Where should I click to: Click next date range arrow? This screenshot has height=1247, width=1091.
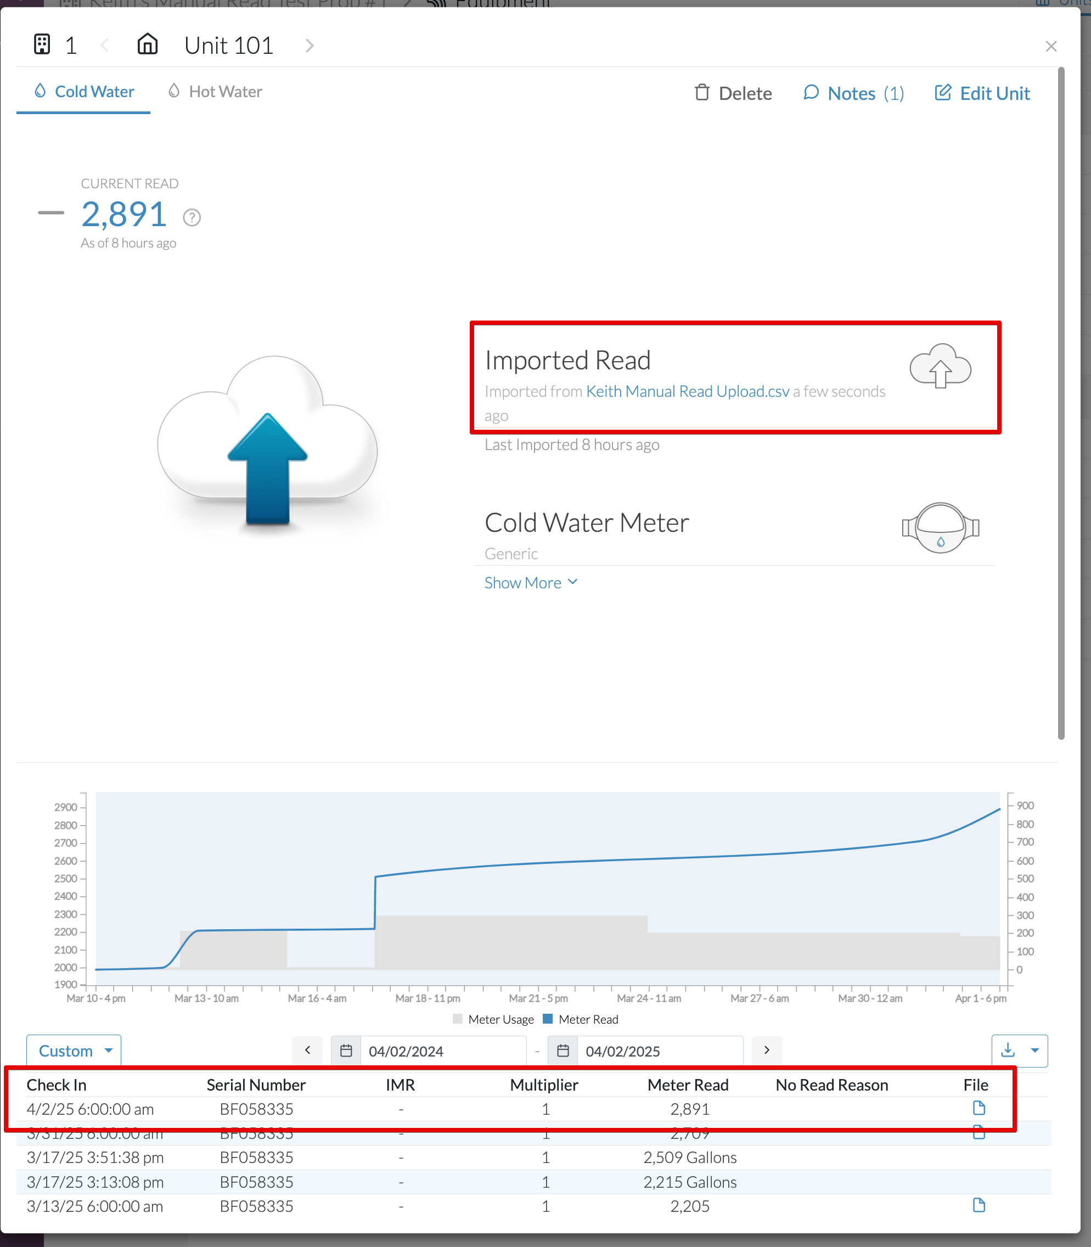[x=767, y=1051]
